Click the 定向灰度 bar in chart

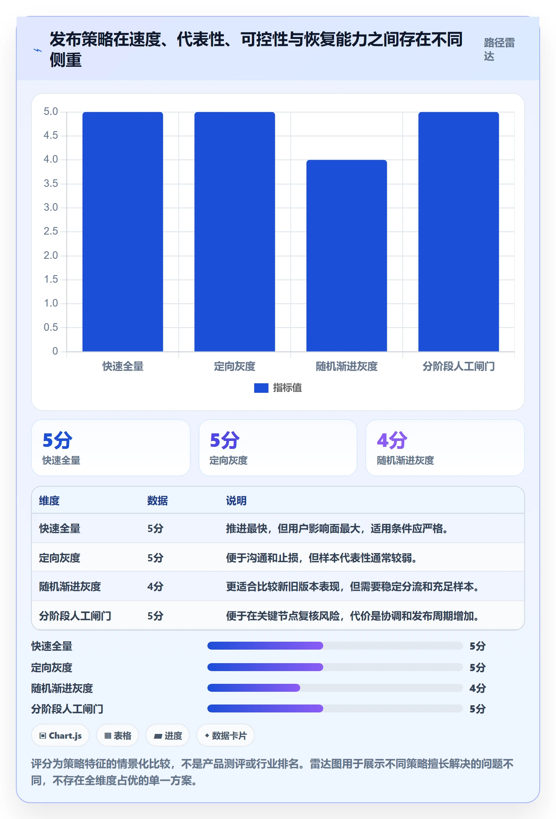(x=235, y=232)
